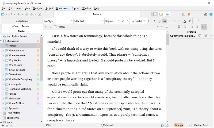
Task: Click the highlighter color tool
Action: point(190,21)
